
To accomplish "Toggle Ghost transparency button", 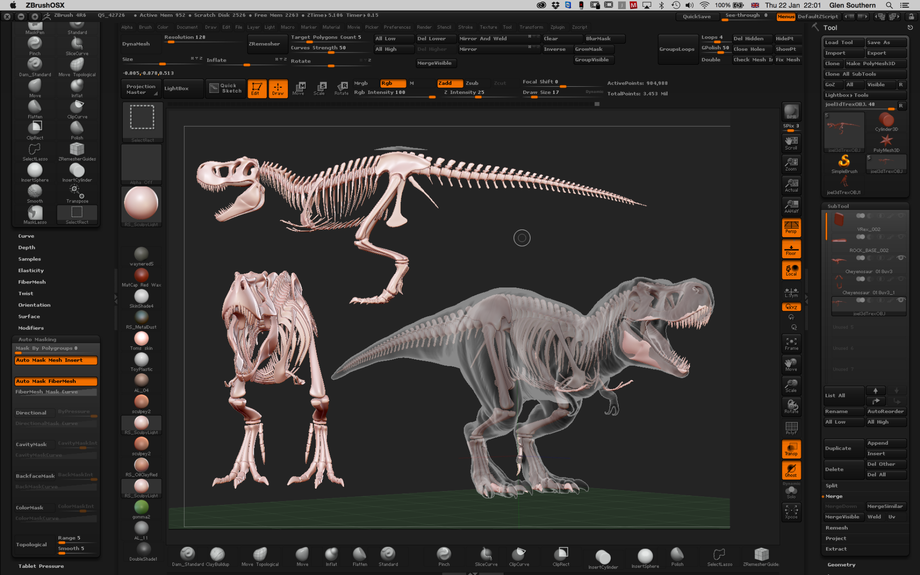I will (x=791, y=470).
